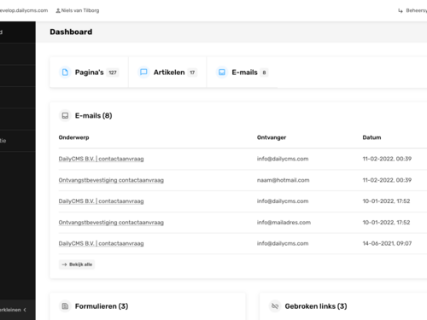Collapse the sidebar with the Verkleinen chevron

click(25, 310)
